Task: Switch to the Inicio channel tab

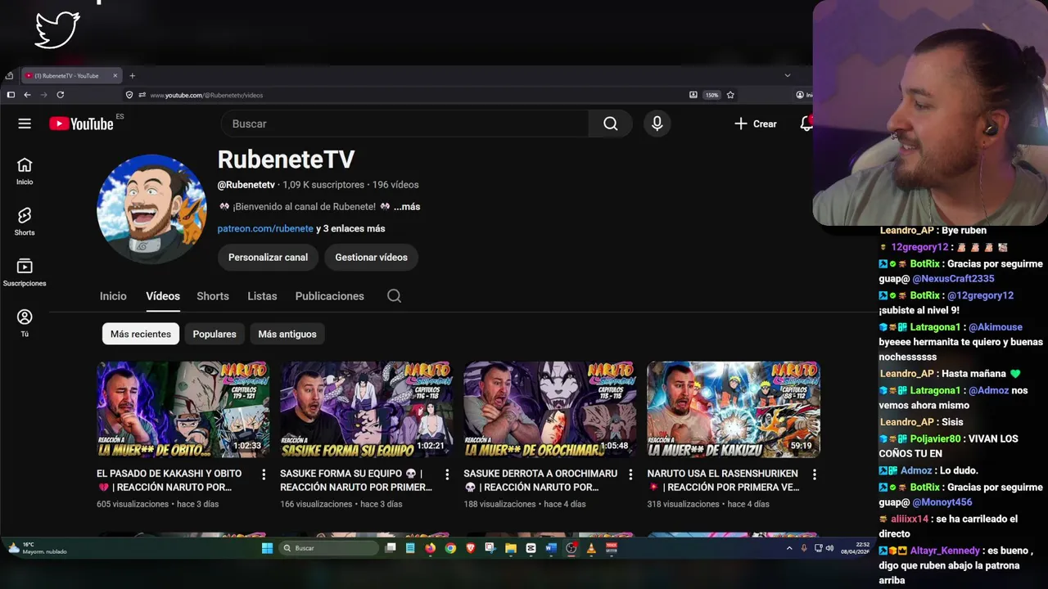Action: tap(113, 296)
